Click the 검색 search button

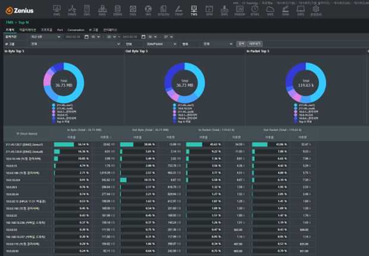click(241, 43)
